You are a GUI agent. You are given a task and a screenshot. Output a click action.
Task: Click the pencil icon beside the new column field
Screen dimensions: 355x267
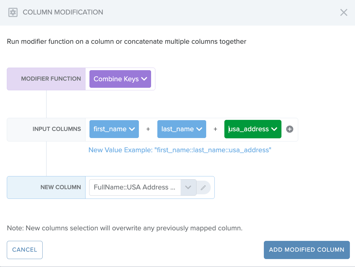(x=204, y=187)
